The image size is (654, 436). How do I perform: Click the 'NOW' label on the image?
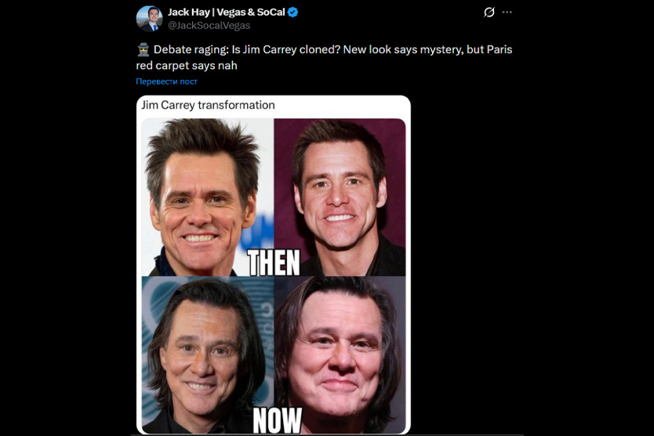coord(277,420)
